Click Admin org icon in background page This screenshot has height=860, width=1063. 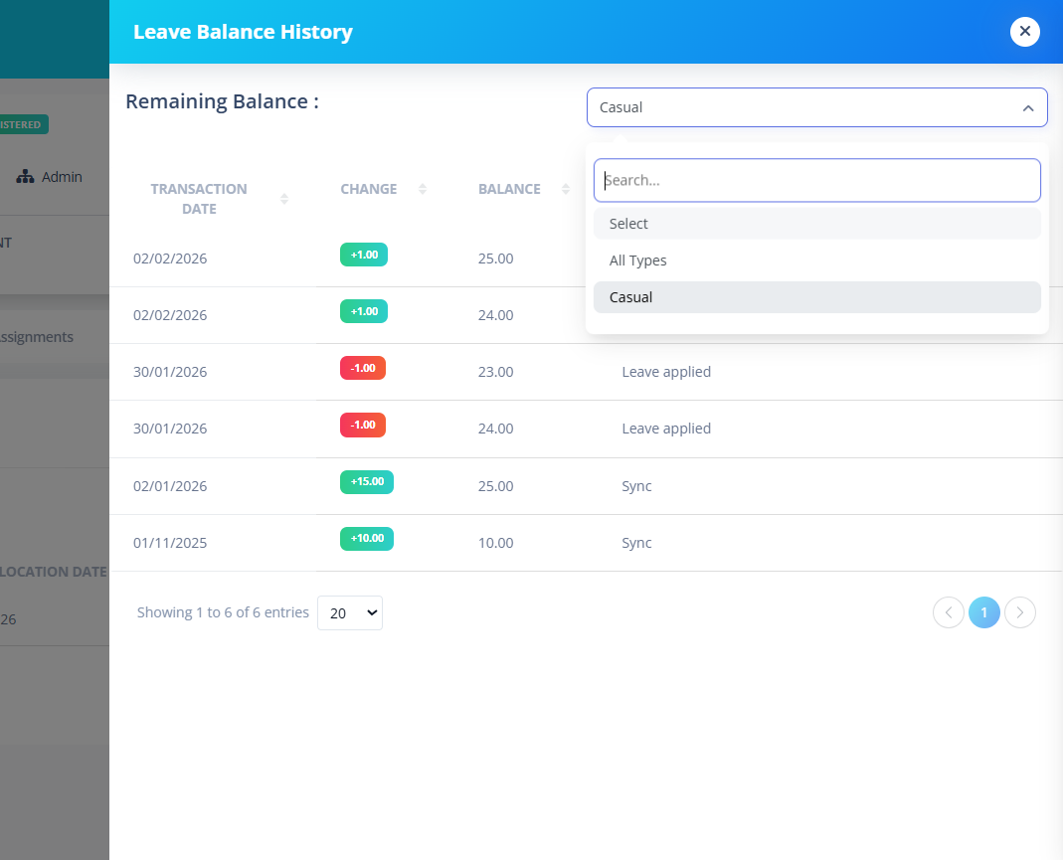pos(25,177)
